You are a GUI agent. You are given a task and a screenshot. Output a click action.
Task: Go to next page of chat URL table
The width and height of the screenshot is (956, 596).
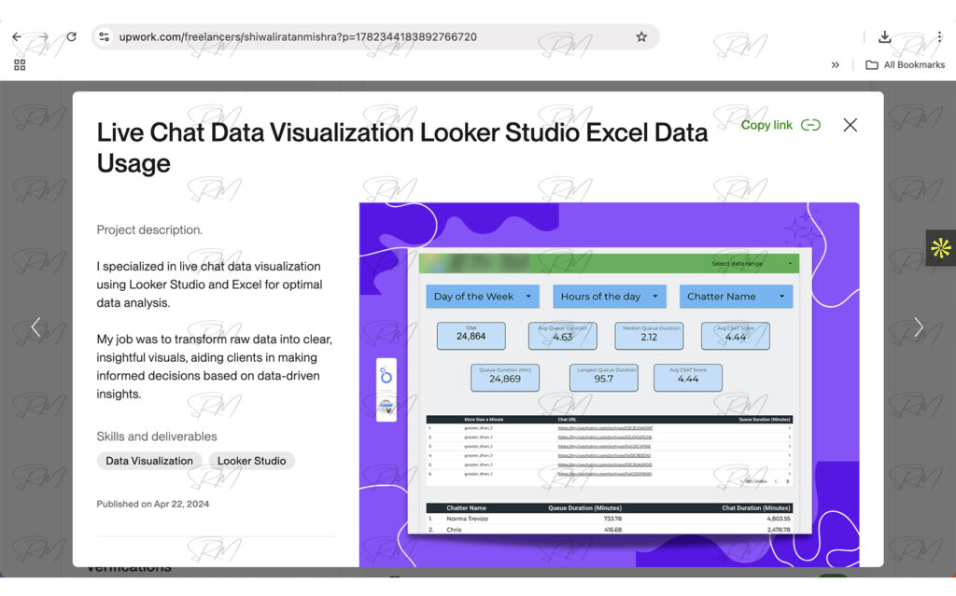point(787,481)
